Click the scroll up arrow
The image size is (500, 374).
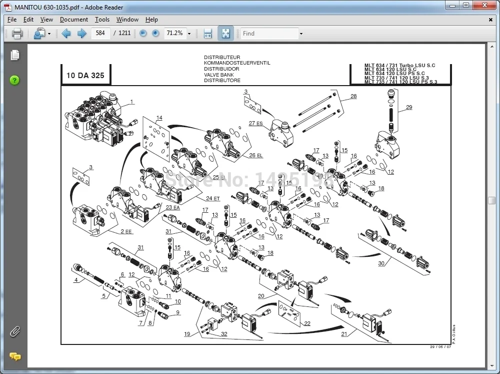491,47
